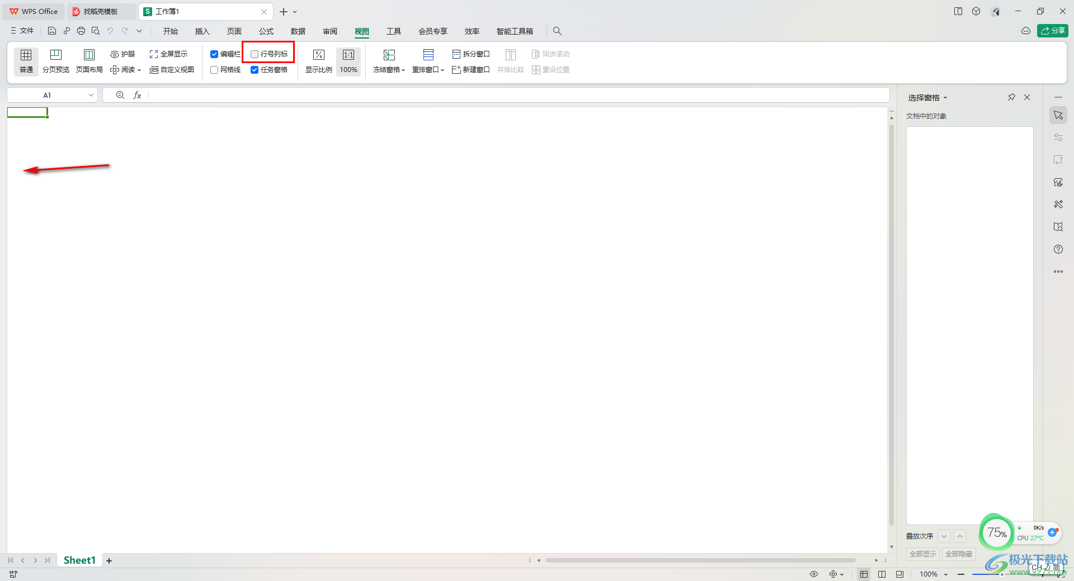
Task: Click the print icon in quick toolbar
Action: coord(81,31)
